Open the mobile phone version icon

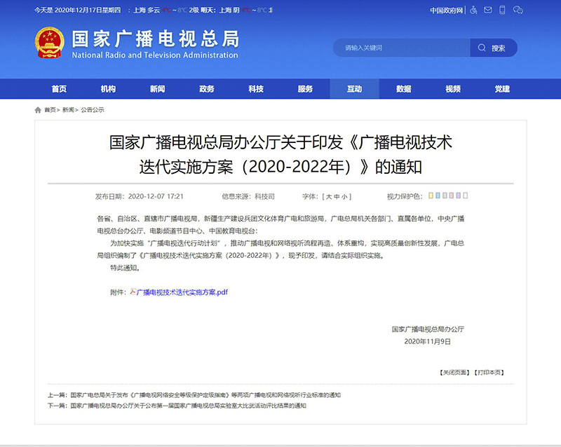point(502,10)
